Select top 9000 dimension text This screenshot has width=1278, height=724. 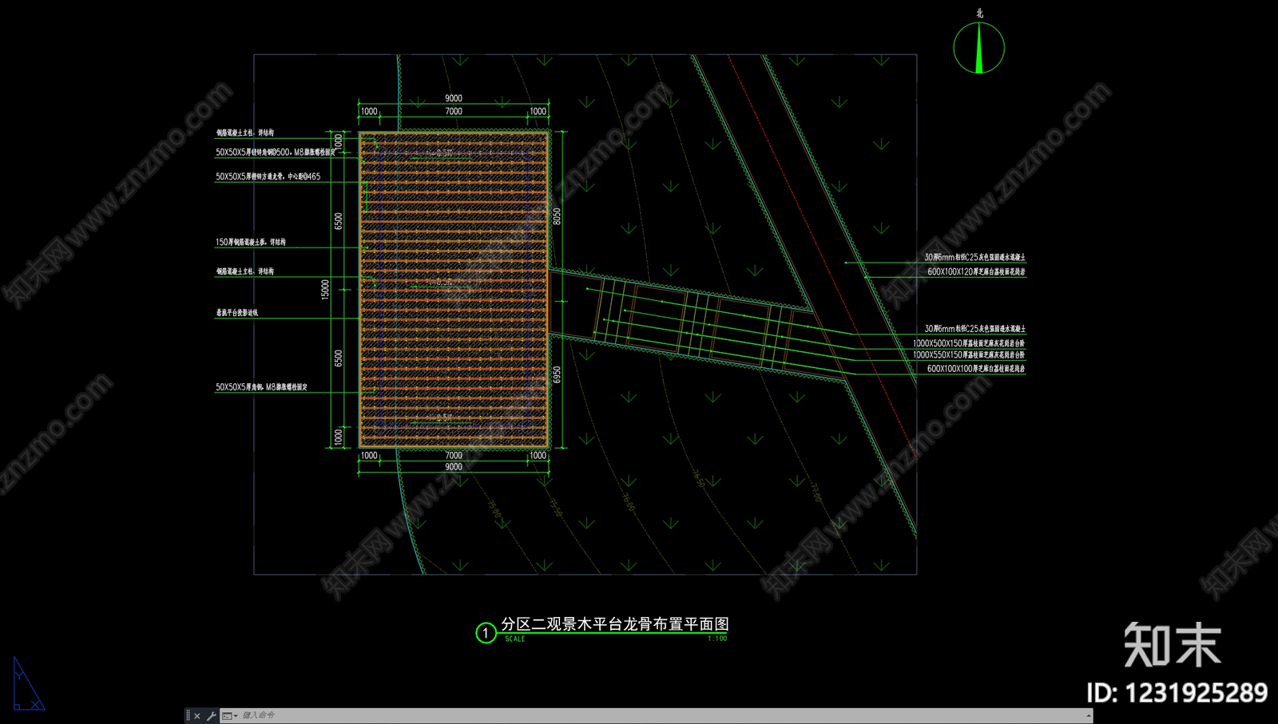pyautogui.click(x=454, y=98)
